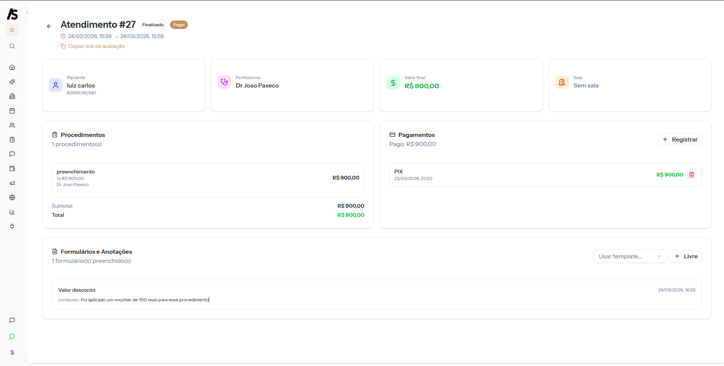Screen dimensions: 724x366
Task: Open the plug integrations icon
Action: 12,226
